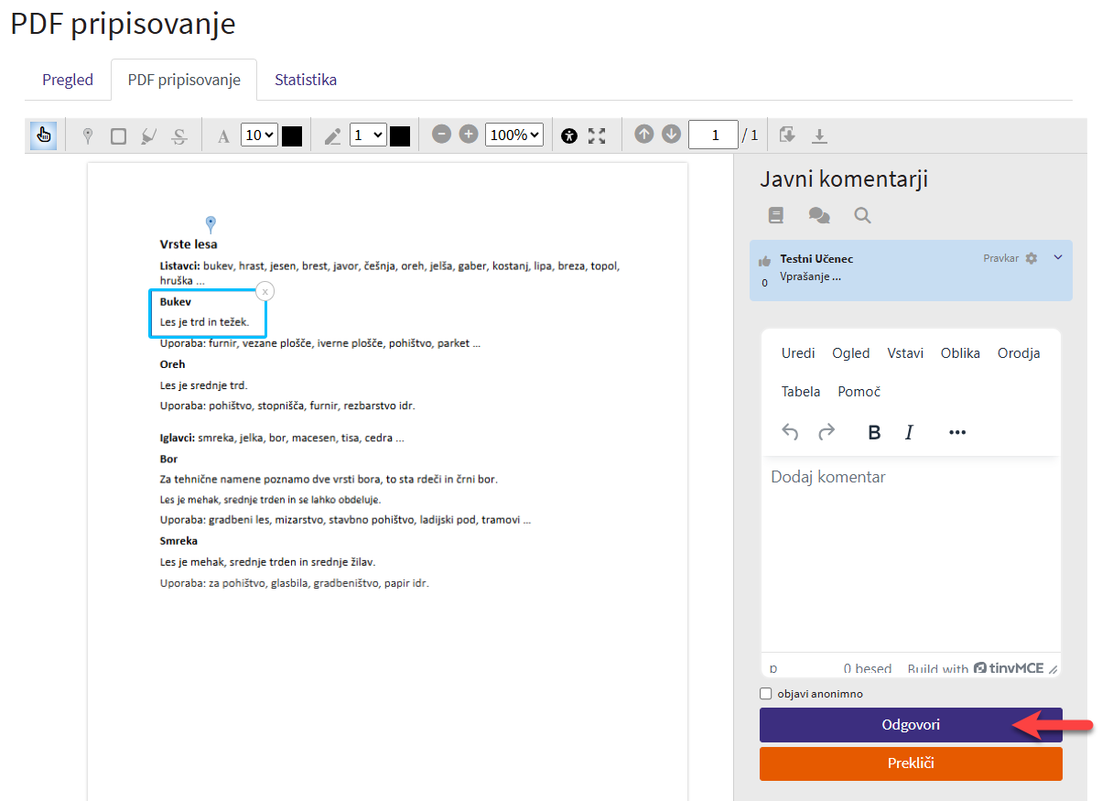
Task: Show more editor toolbar options
Action: click(x=957, y=432)
